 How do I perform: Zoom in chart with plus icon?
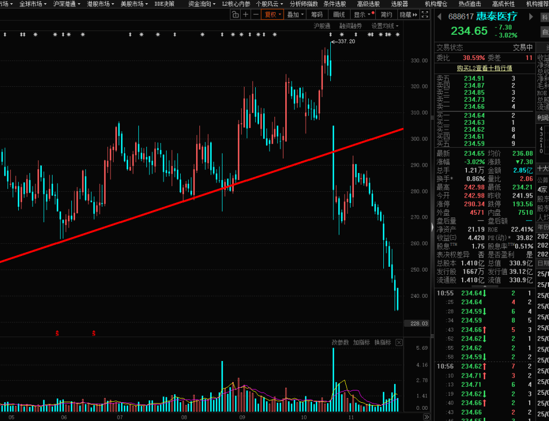[246, 14]
